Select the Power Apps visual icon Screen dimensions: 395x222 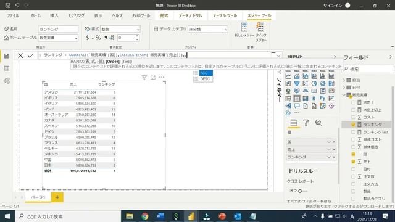(x=331, y=105)
